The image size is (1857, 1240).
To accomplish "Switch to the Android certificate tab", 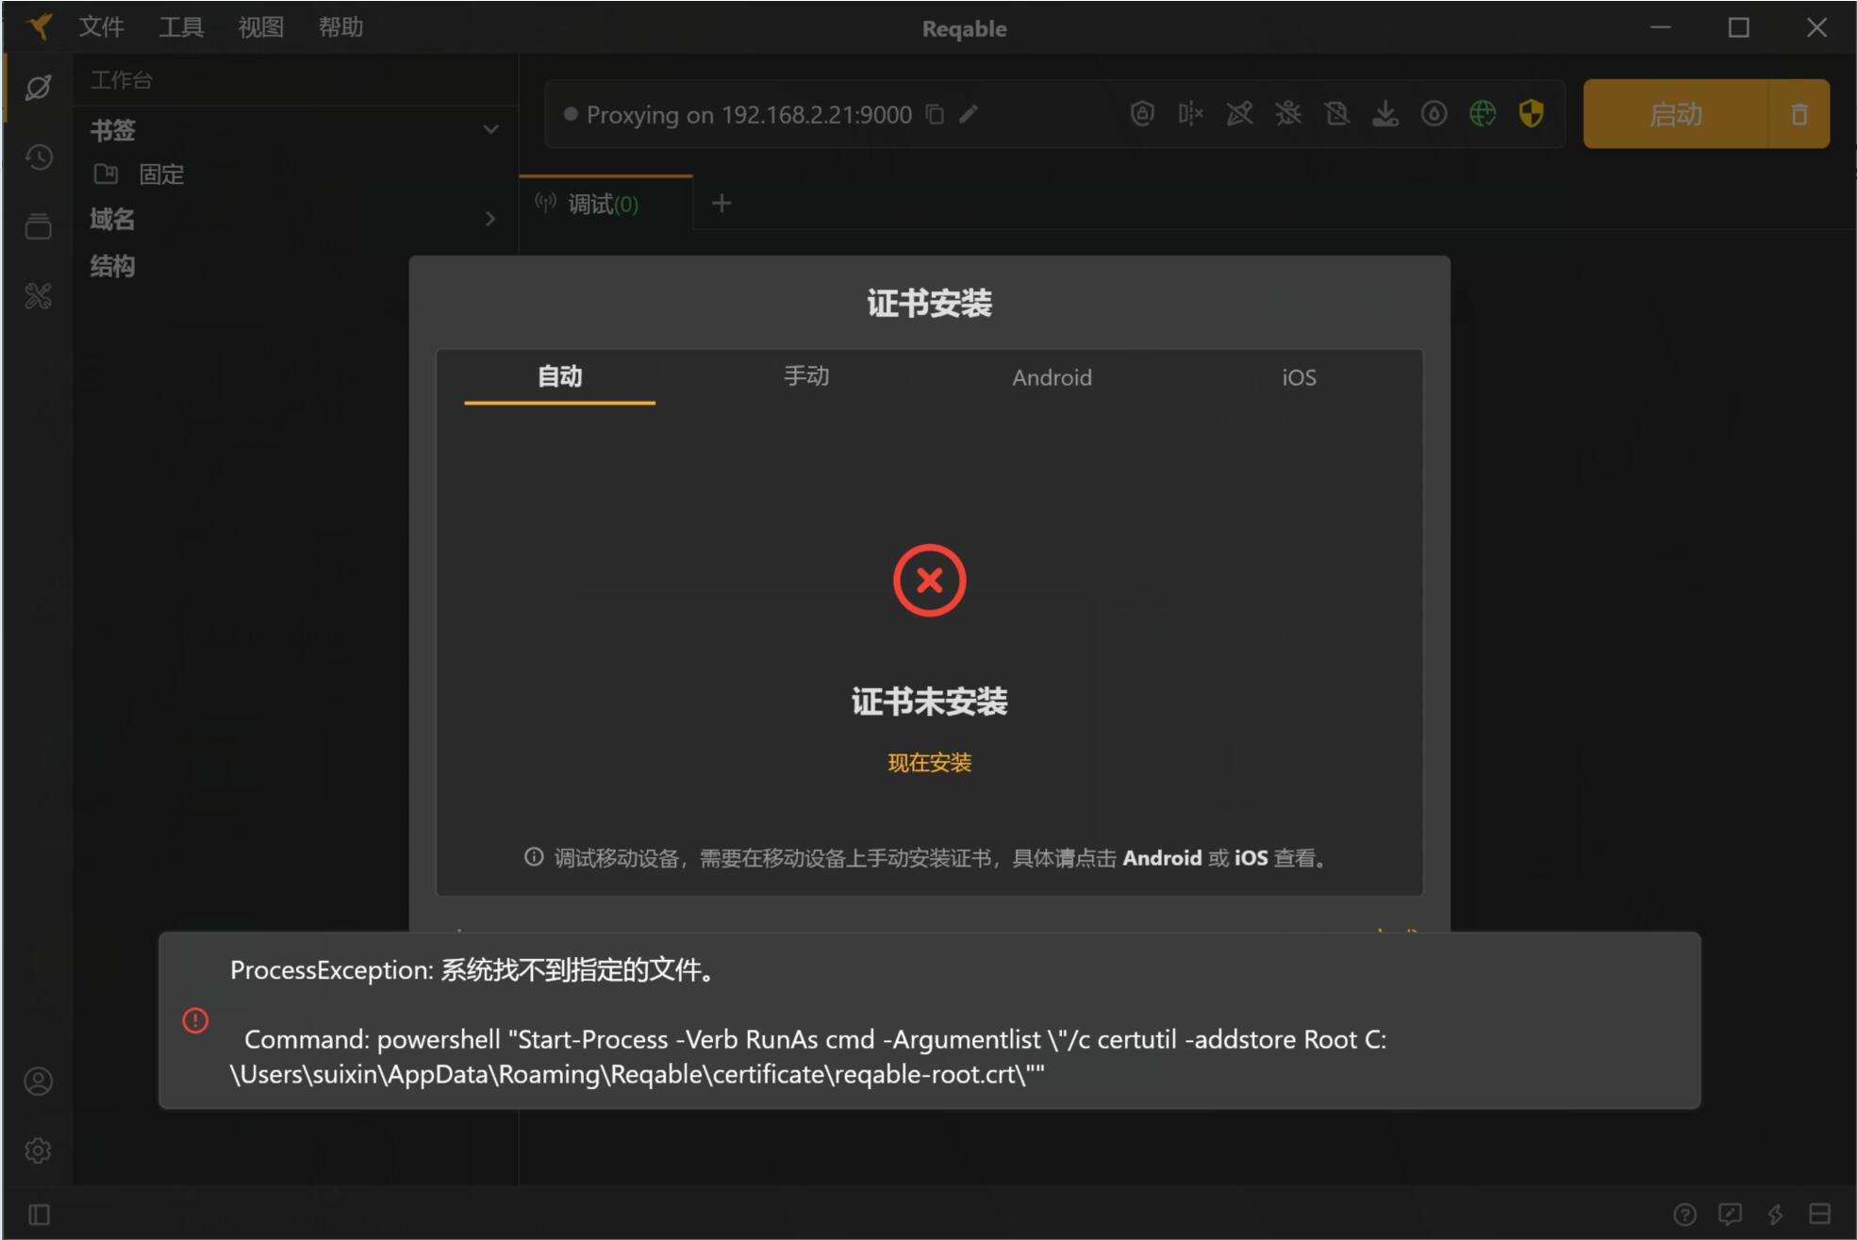I will (1052, 377).
